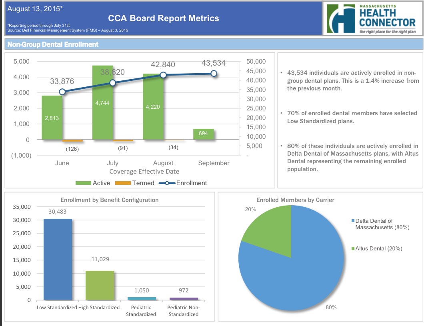The height and width of the screenshot is (326, 424).
Task: Select the September active bar showing 694
Action: tap(204, 134)
